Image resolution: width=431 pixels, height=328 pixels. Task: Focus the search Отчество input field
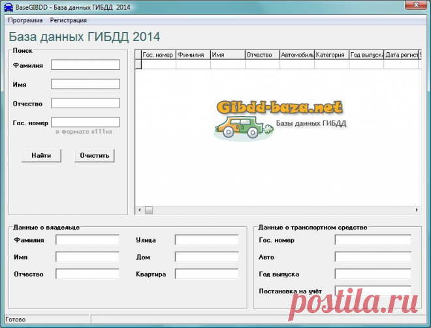point(86,103)
